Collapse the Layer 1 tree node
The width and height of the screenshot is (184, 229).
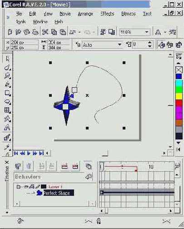point(18,187)
